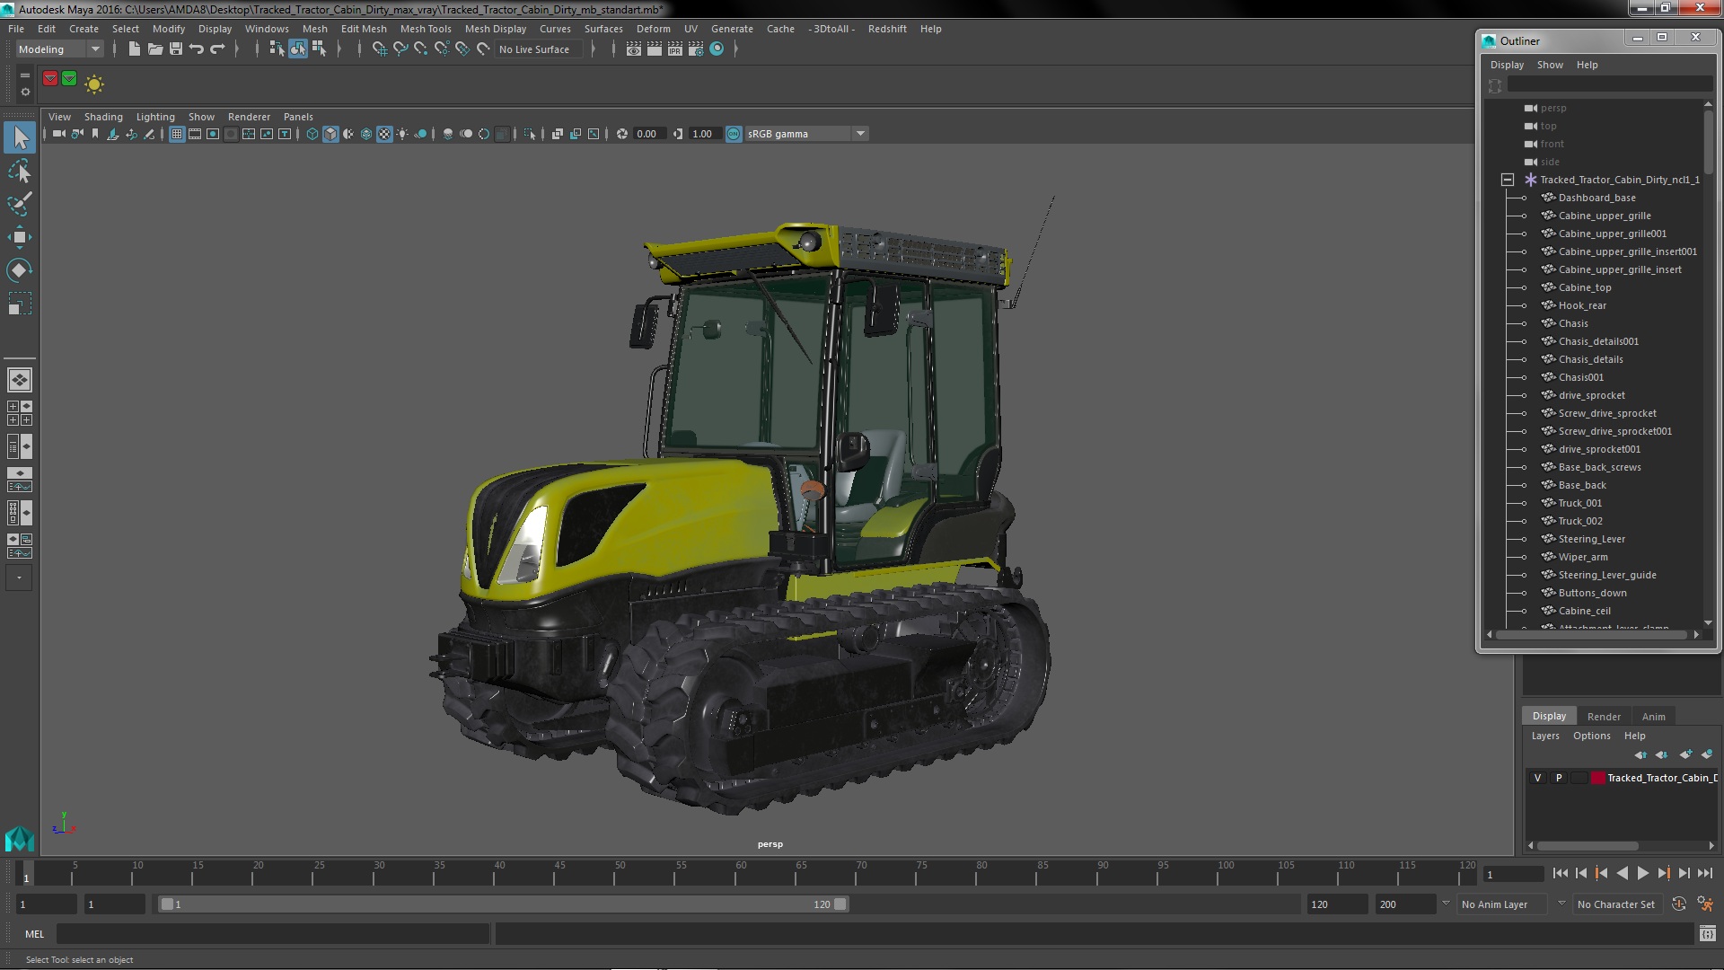
Task: Select the arrow Select tool
Action: click(20, 137)
